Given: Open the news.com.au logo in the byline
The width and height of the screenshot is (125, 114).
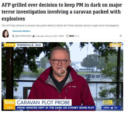Looking at the screenshot, I should pos(72,36).
